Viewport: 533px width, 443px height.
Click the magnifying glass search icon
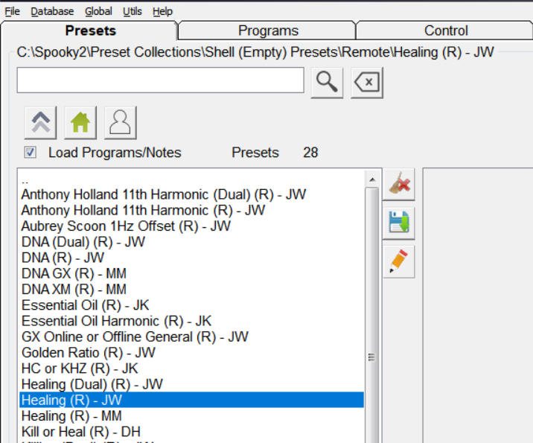click(x=325, y=82)
